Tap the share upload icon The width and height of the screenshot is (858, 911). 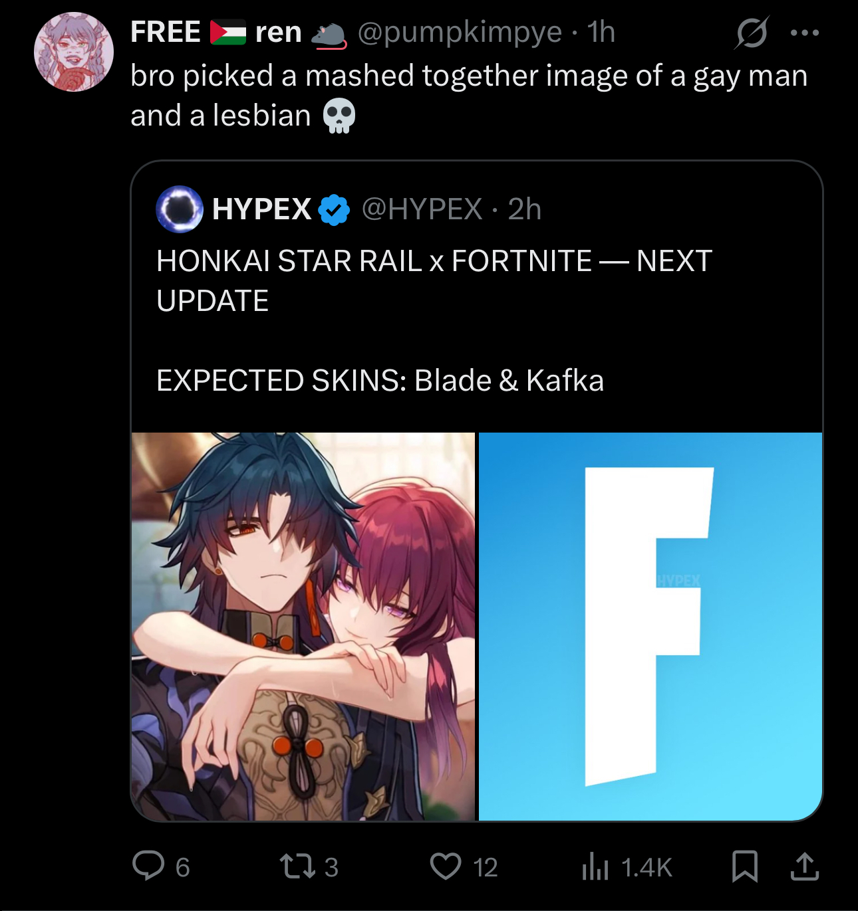tap(805, 866)
